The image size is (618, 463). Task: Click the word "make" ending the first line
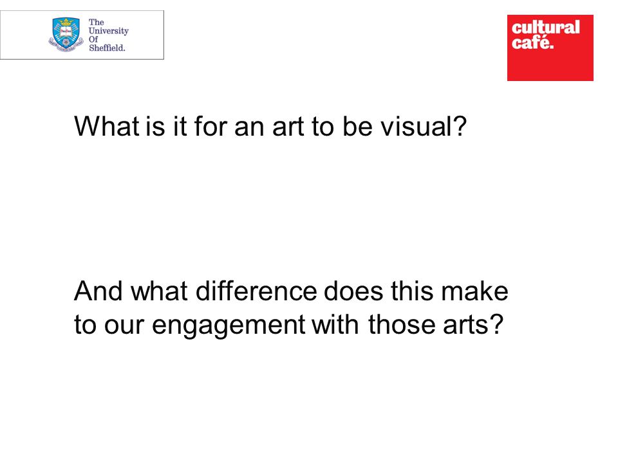coord(474,291)
